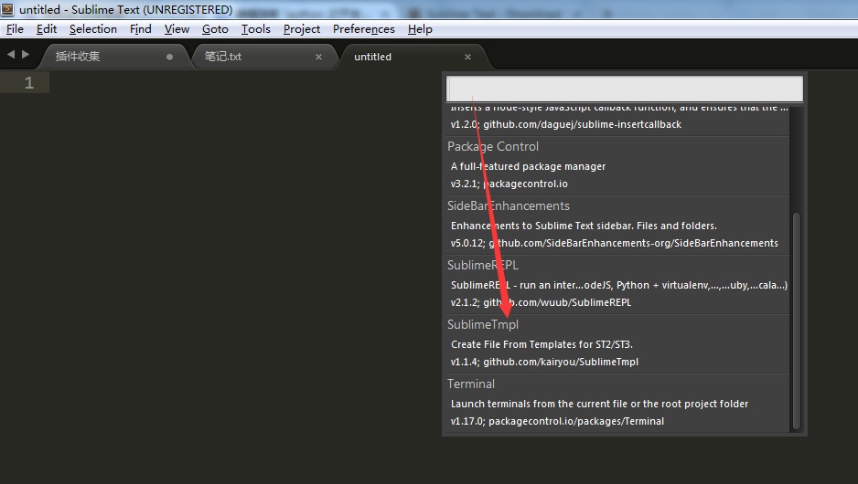This screenshot has width=858, height=484.
Task: Open the Project menu
Action: pos(302,29)
